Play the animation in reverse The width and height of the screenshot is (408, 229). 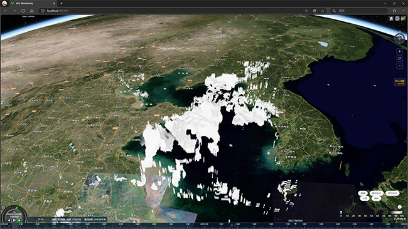(x=9, y=220)
